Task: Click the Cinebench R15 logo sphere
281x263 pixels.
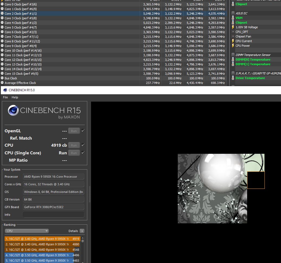Action: click(13, 110)
